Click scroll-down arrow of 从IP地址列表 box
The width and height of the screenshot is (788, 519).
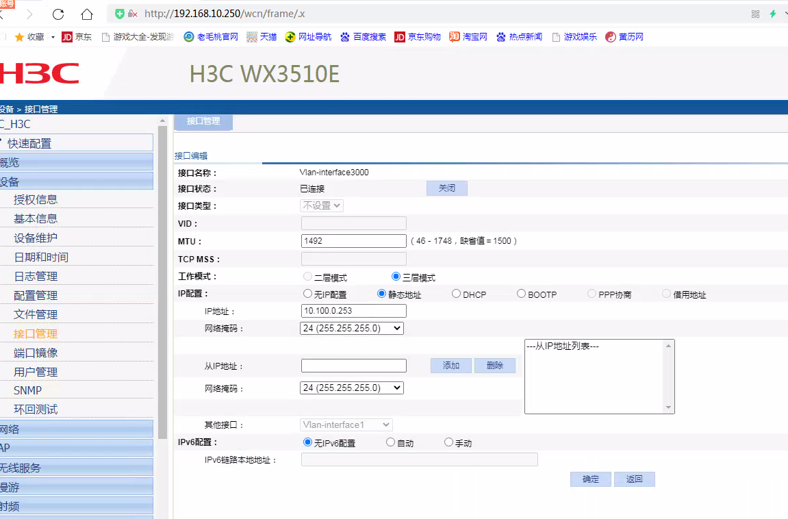click(x=668, y=407)
